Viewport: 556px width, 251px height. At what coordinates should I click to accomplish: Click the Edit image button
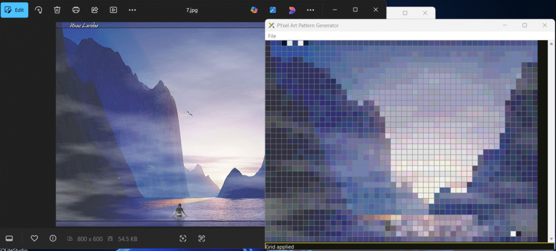[x=15, y=10]
